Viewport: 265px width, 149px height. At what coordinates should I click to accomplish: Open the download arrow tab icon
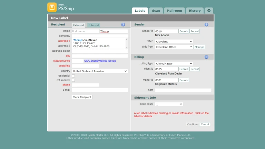coord(209,11)
